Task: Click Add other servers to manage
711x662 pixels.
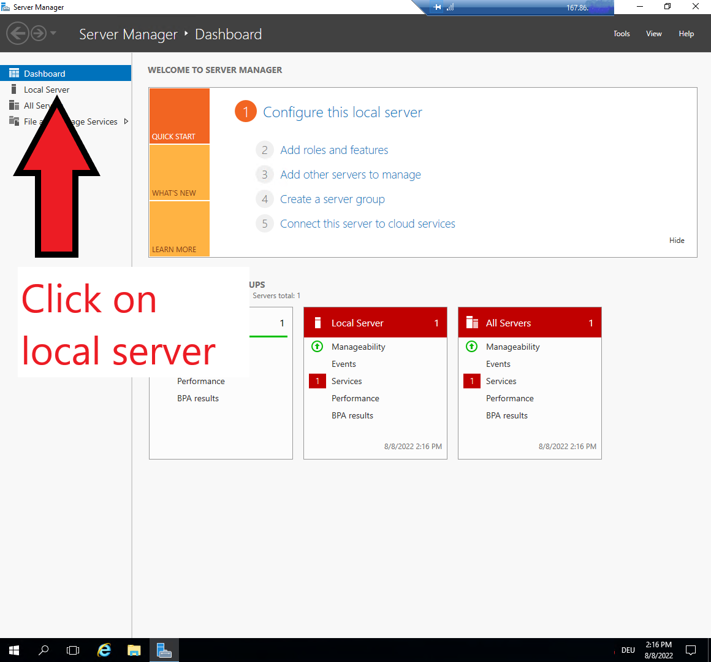Action: click(351, 175)
